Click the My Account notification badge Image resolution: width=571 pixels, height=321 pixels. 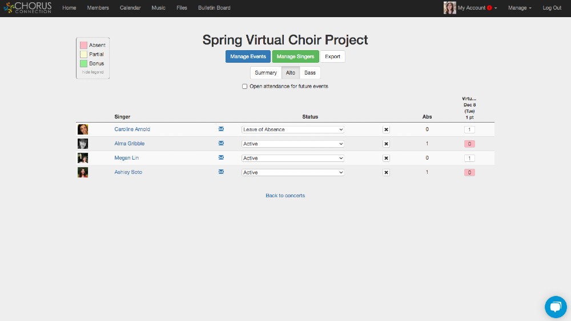tap(489, 7)
